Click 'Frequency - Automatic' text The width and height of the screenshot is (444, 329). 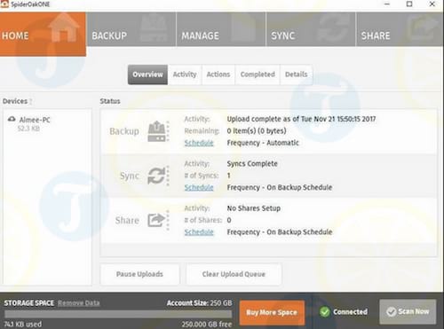[x=263, y=143]
